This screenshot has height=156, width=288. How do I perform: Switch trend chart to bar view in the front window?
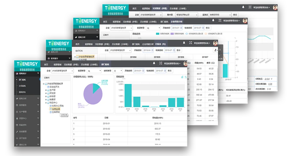click(x=182, y=77)
